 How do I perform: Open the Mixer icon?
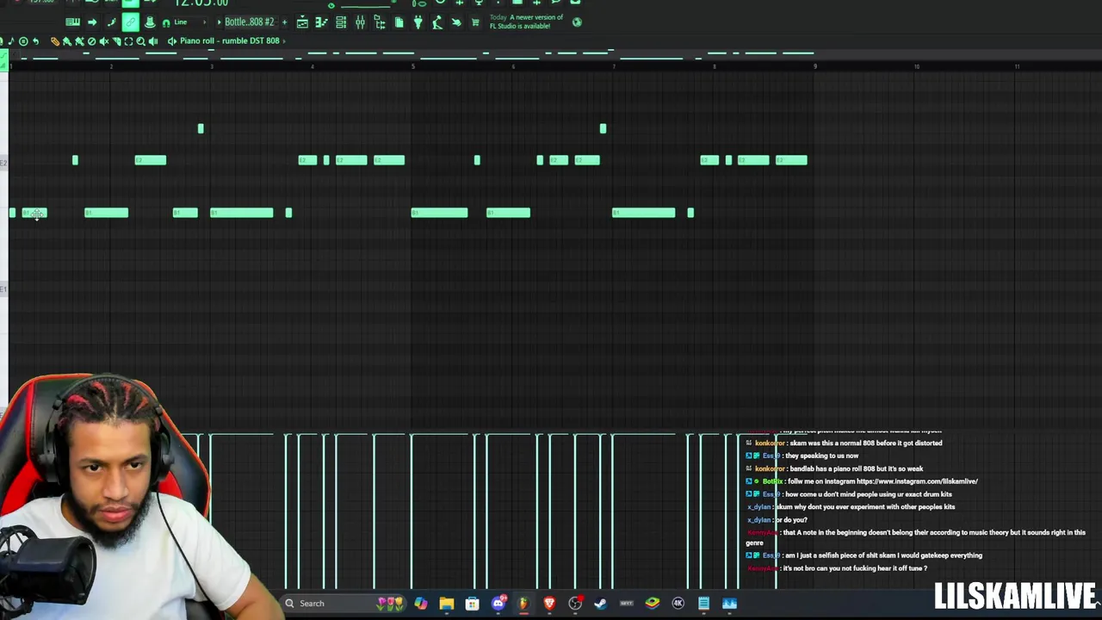click(361, 22)
